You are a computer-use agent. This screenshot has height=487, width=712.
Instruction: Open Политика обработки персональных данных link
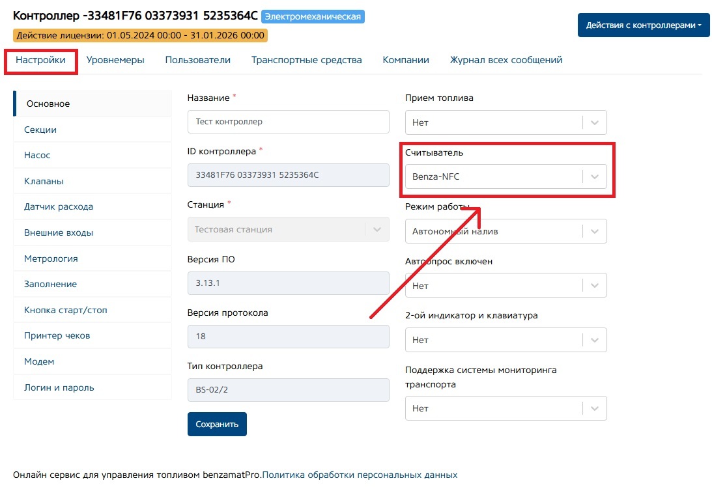360,475
